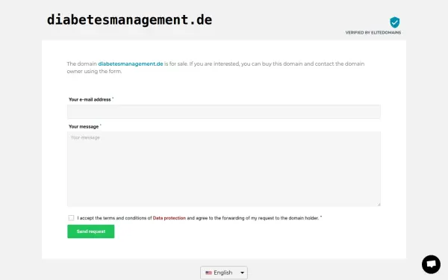448x280 pixels.
Task: Open the Data protection link
Action: click(169, 218)
